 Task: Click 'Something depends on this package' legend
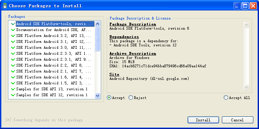coord(44,120)
